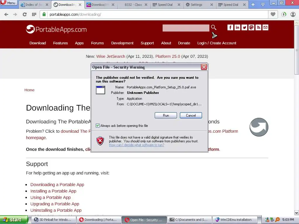Click the PortableApps.com logo
The image size is (299, 224).
pyautogui.click(x=56, y=29)
